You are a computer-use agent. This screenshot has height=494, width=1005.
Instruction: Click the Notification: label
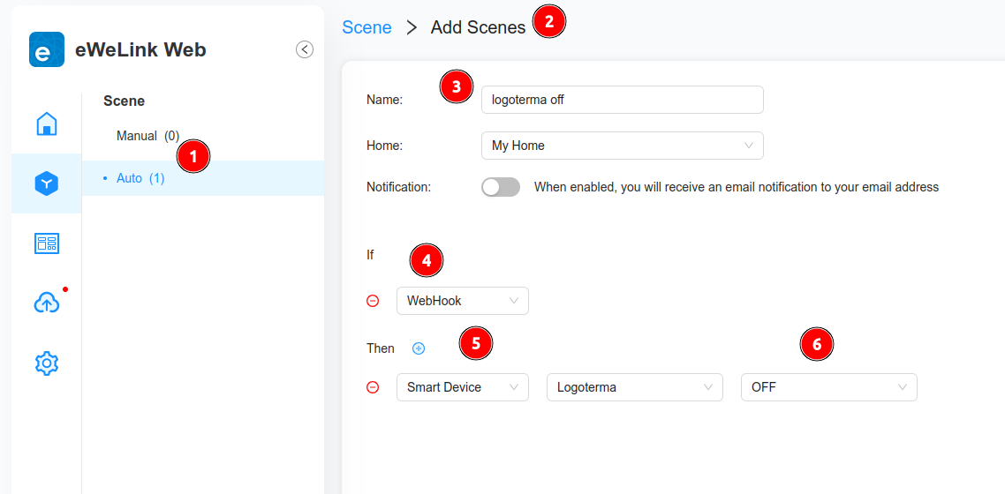pyautogui.click(x=398, y=187)
